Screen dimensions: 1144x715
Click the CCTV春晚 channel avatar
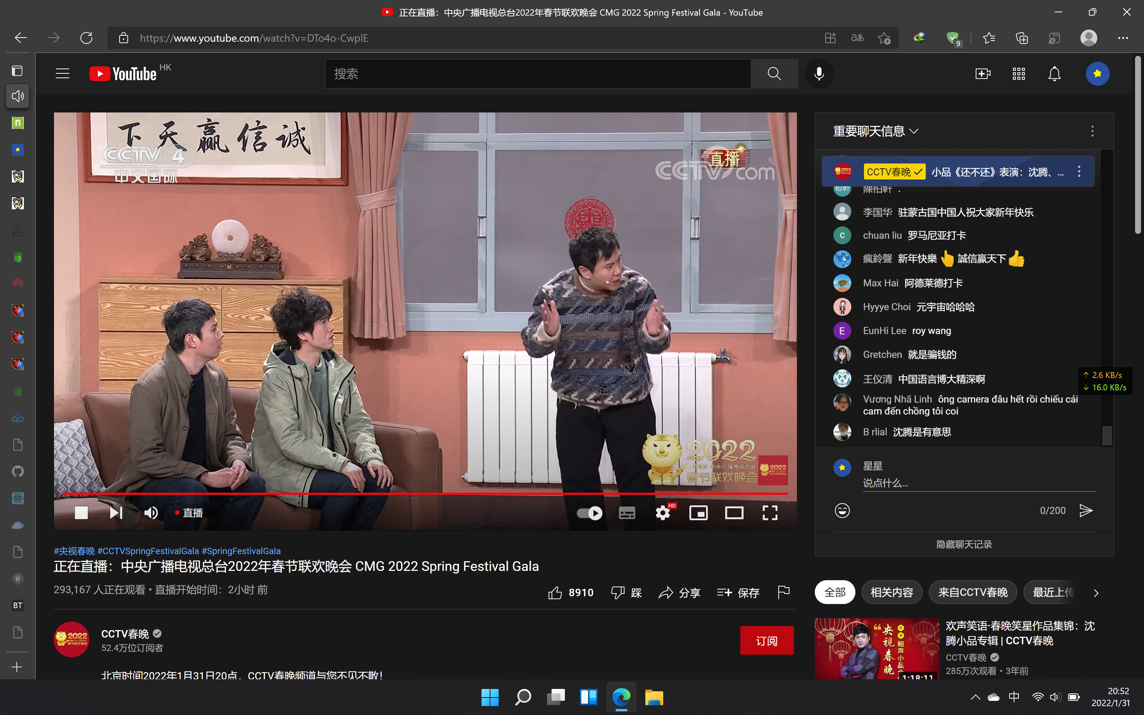(71, 639)
